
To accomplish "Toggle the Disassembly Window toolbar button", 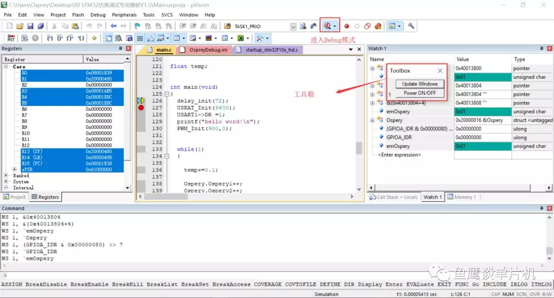I will (118, 38).
